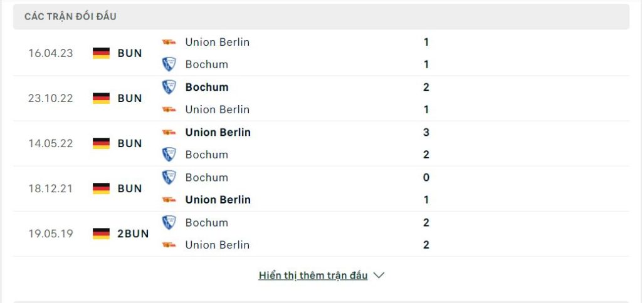Select BUN league label for 23.10.22 match
This screenshot has height=303, width=642.
(129, 98)
